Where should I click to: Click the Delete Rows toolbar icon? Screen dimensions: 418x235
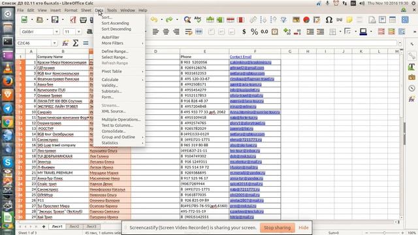(x=231, y=20)
